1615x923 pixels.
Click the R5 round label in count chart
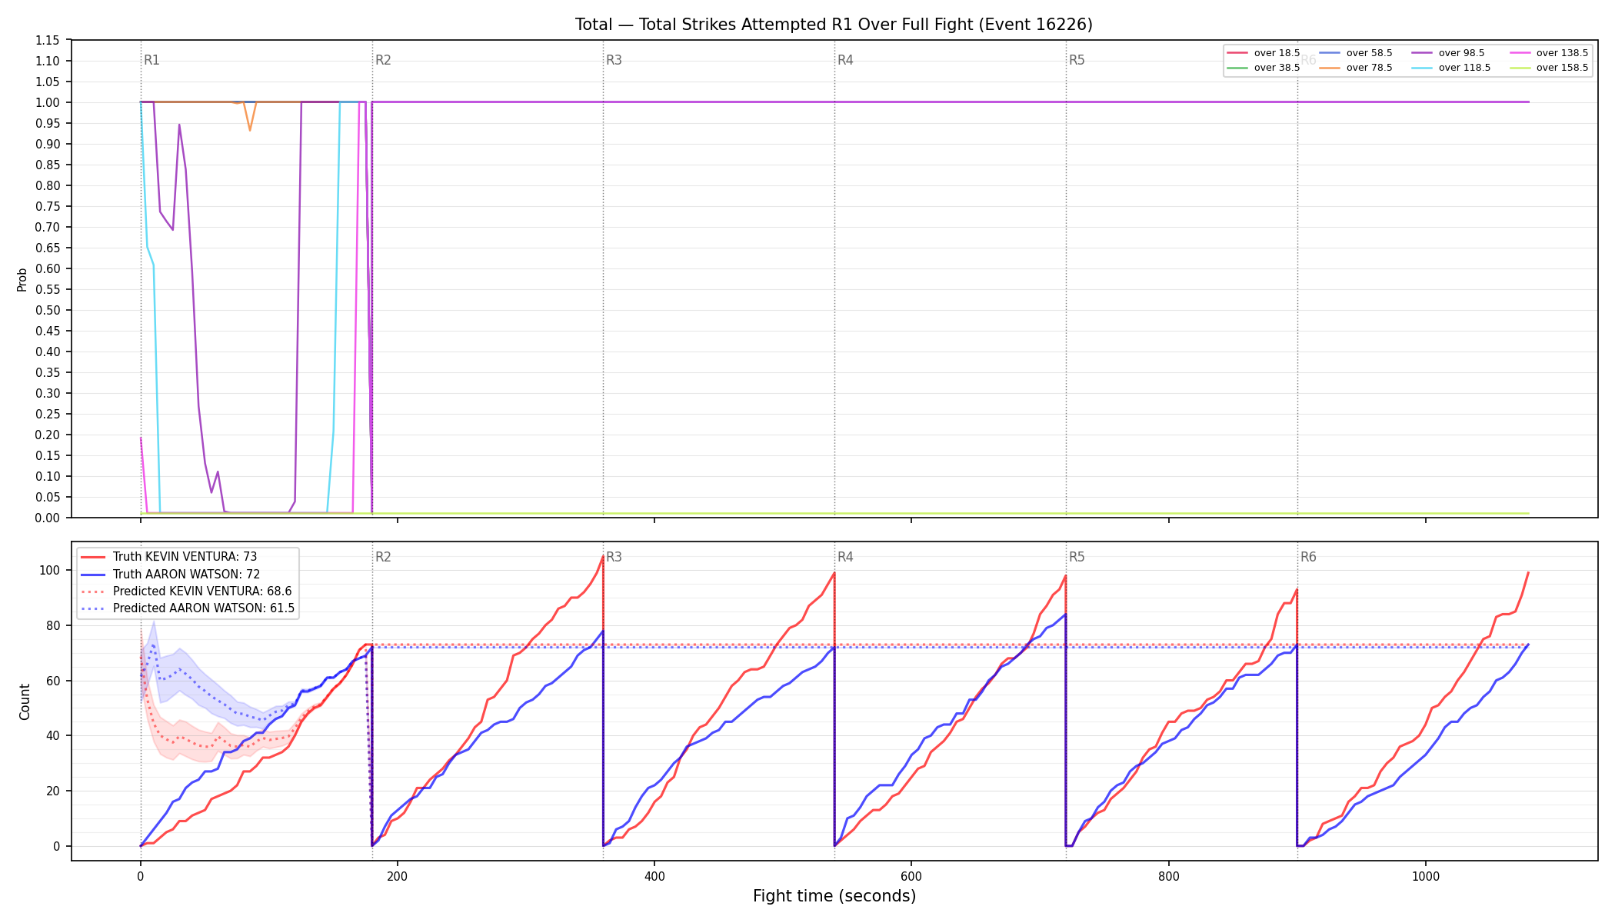tap(1077, 557)
